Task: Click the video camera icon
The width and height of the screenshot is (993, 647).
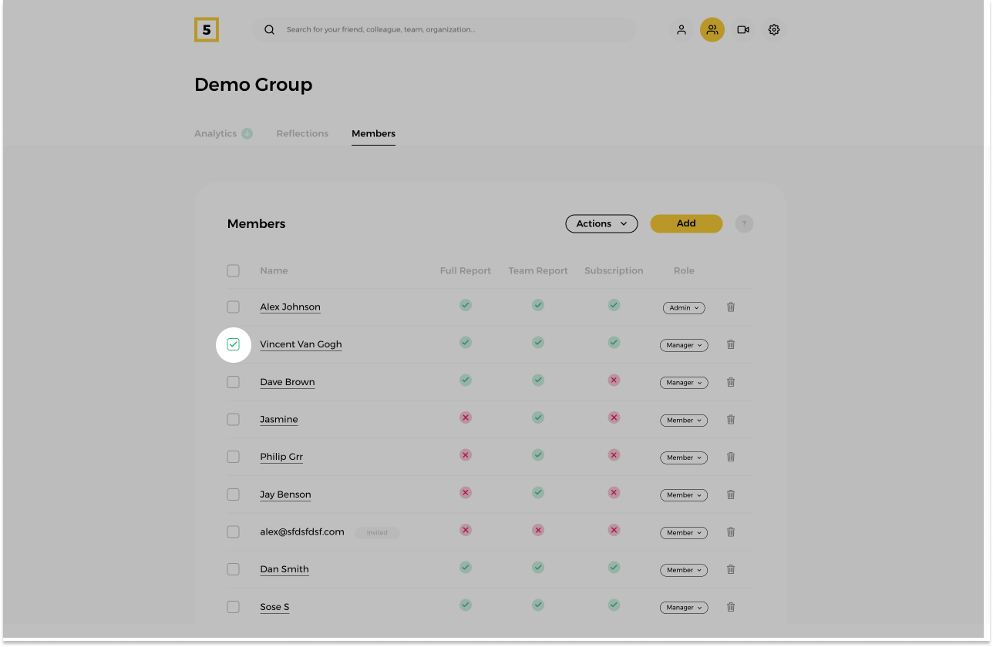Action: coord(742,30)
